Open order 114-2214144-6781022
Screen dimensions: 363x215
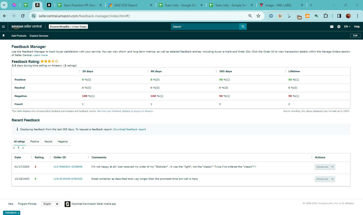pyautogui.click(x=68, y=179)
